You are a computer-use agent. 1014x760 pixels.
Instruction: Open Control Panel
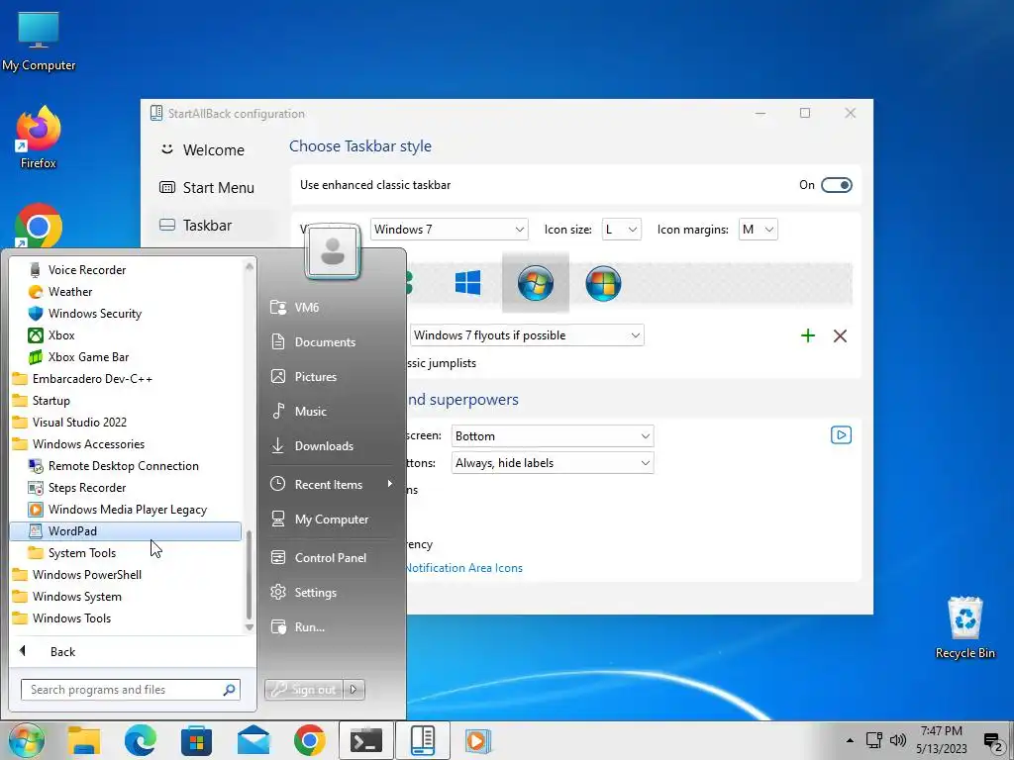331,558
